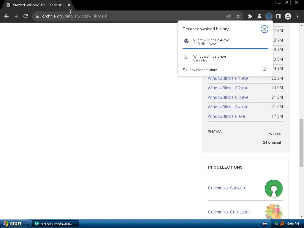Click the 25 Files text
Screen dimensions: 304x228
(x=274, y=134)
